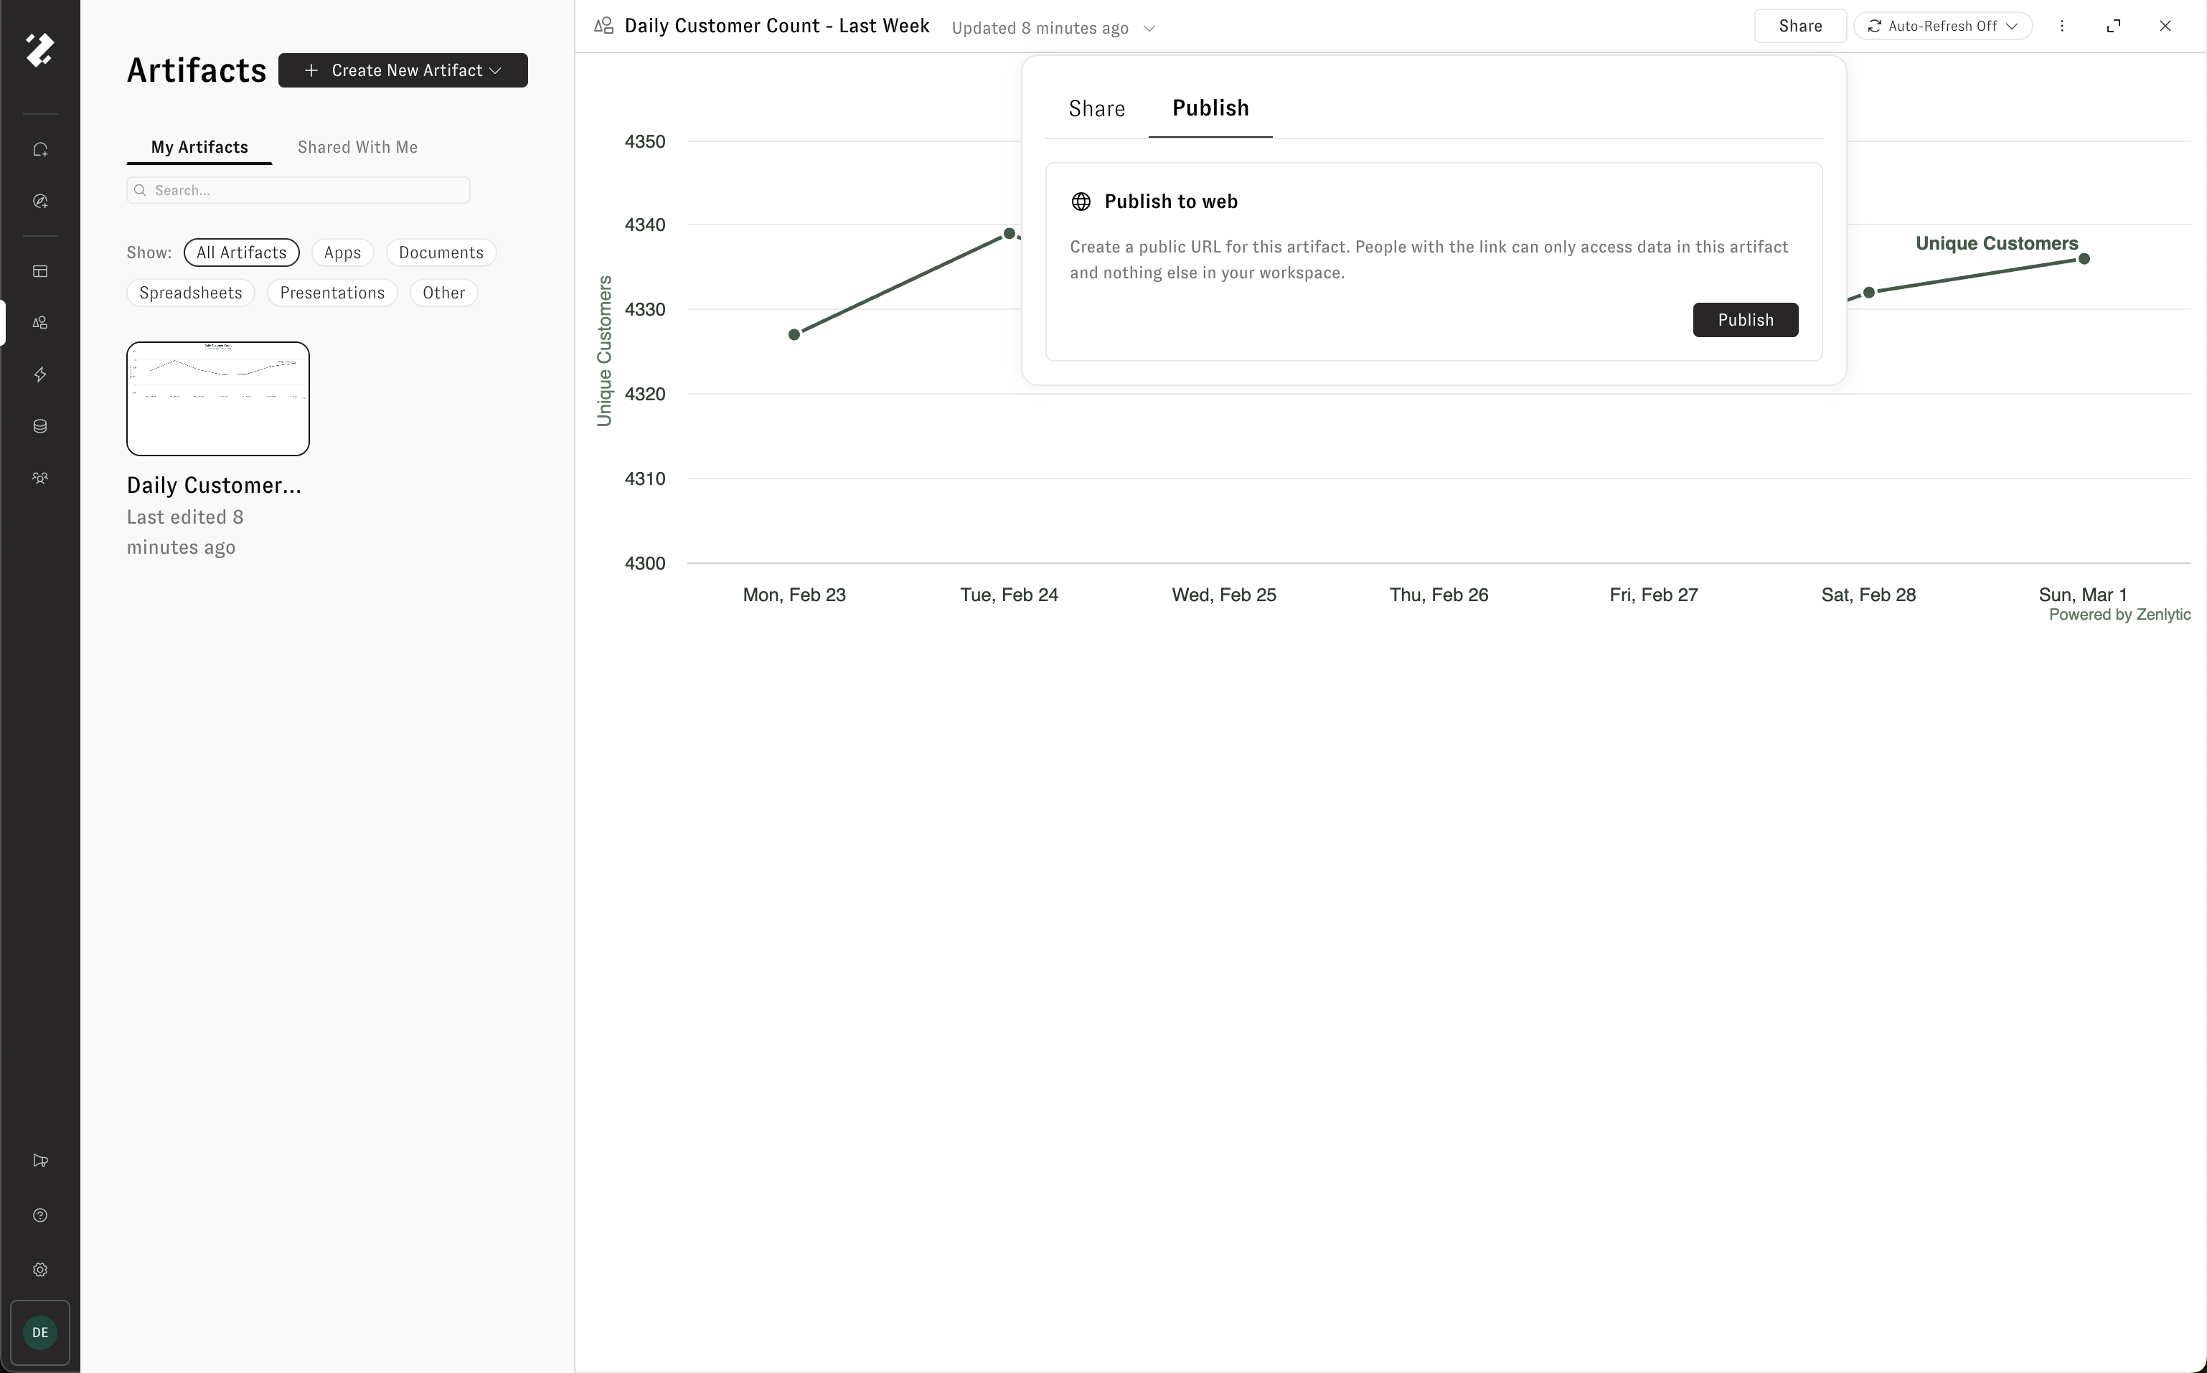The height and width of the screenshot is (1373, 2207).
Task: Open the dashboards layout icon in sidebar
Action: 40,271
